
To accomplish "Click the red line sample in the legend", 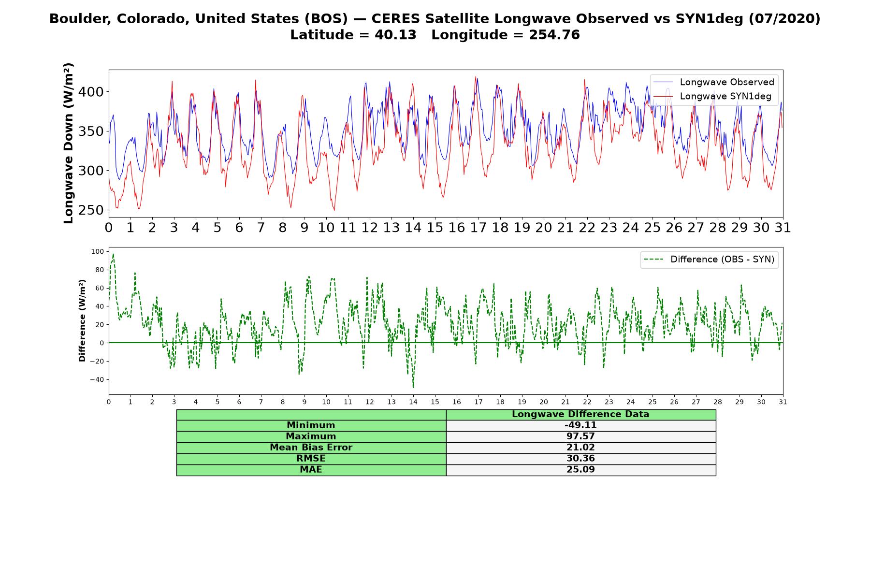I will (663, 96).
